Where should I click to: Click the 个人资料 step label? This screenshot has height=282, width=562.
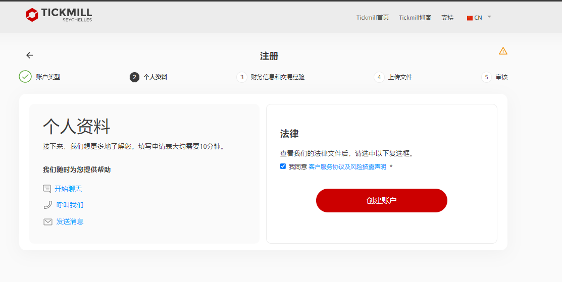pyautogui.click(x=155, y=77)
